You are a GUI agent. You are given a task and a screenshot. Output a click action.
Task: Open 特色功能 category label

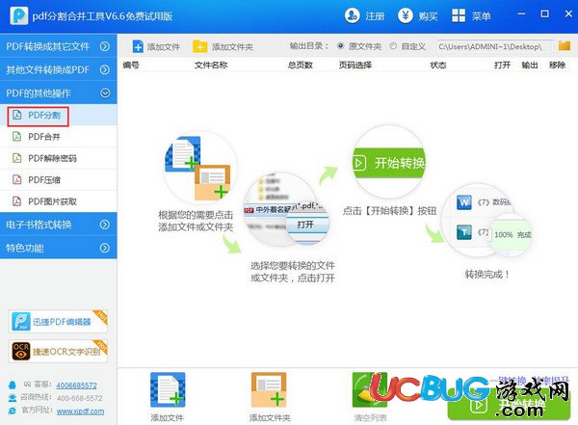[x=25, y=248]
